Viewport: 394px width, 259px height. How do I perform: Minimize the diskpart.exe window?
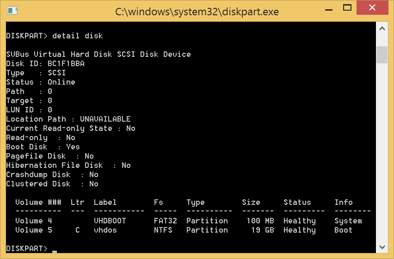coord(328,10)
